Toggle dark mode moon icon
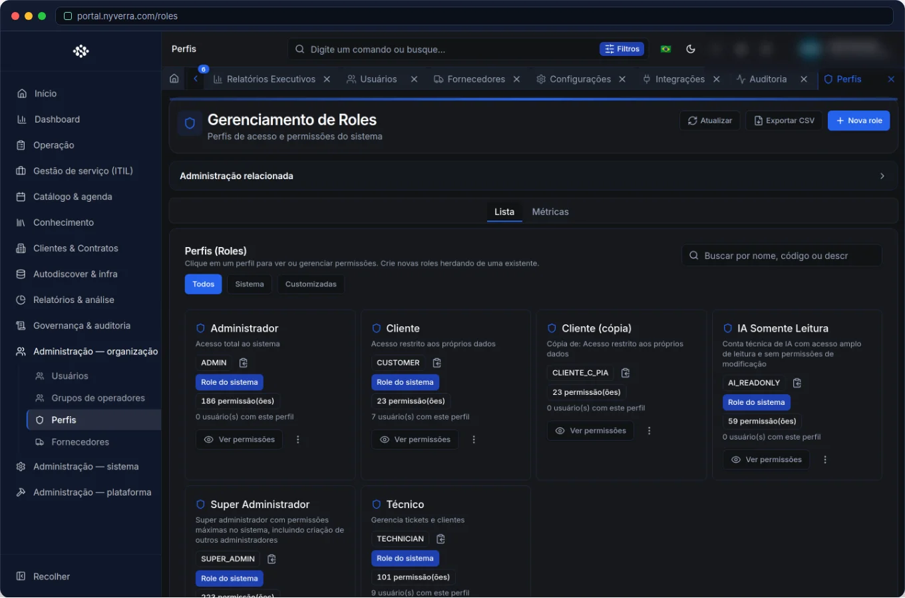The height and width of the screenshot is (598, 905). [x=691, y=49]
